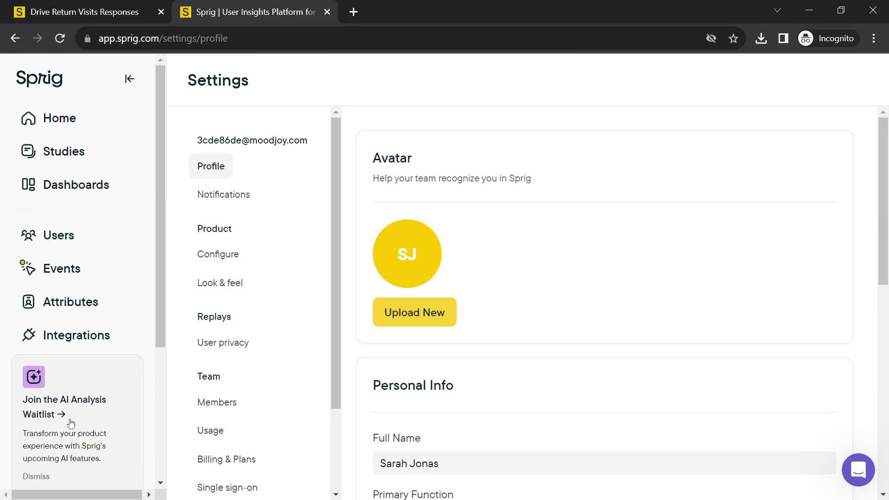Collapse the Sprig sidebar with arrow icon
The image size is (889, 500).
click(x=130, y=79)
